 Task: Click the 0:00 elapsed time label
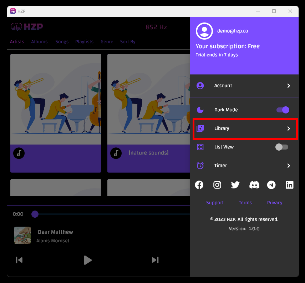tap(18, 214)
